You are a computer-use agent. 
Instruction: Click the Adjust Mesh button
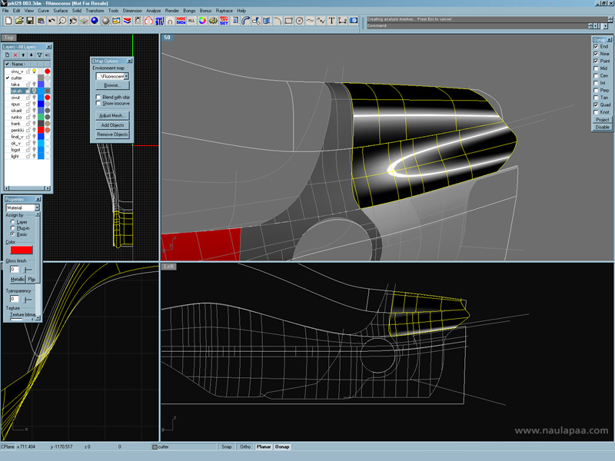click(111, 115)
